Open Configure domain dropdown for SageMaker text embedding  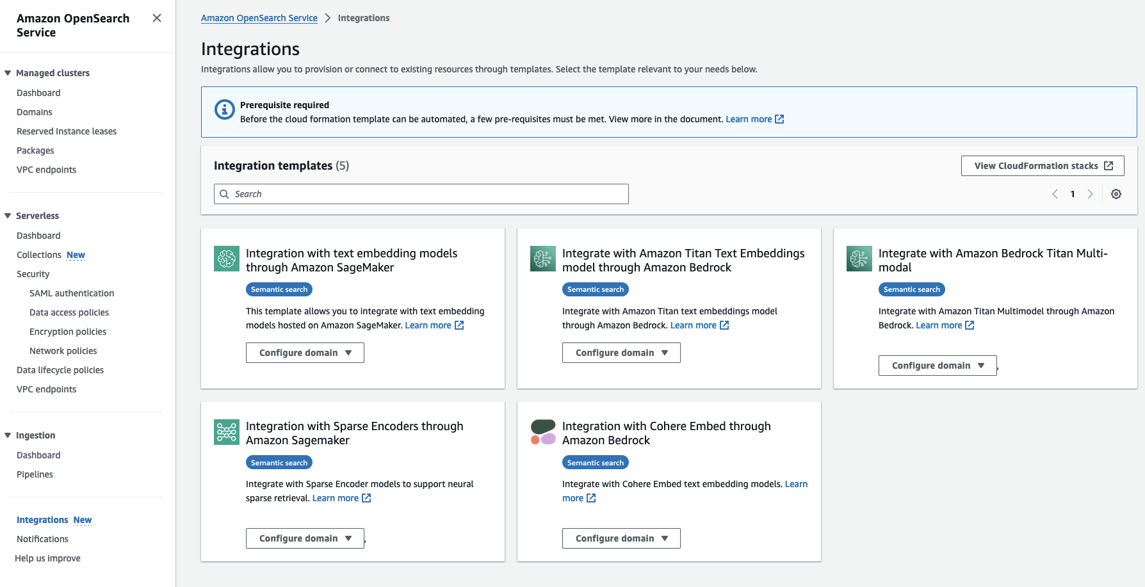click(x=305, y=353)
